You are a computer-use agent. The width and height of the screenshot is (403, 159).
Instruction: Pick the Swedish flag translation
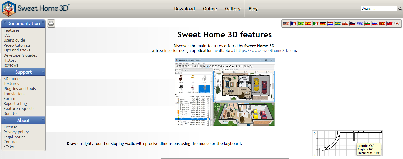(x=337, y=24)
